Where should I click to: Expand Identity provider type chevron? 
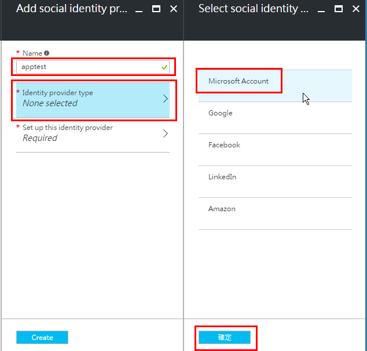coord(165,99)
